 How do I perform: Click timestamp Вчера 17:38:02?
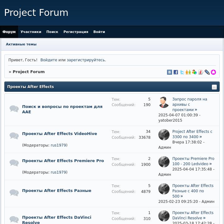[187, 142]
